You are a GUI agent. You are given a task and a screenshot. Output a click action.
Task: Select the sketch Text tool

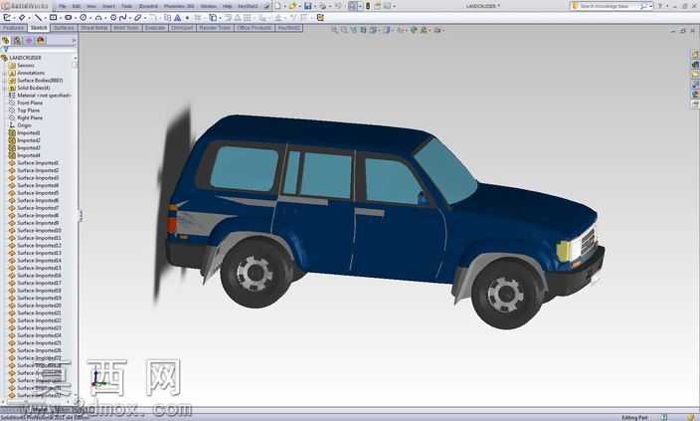coord(177,18)
